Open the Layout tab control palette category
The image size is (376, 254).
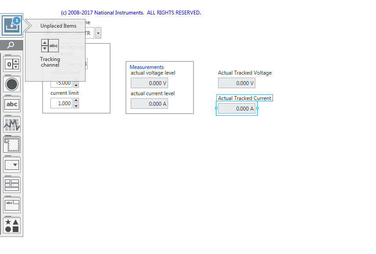click(x=12, y=205)
